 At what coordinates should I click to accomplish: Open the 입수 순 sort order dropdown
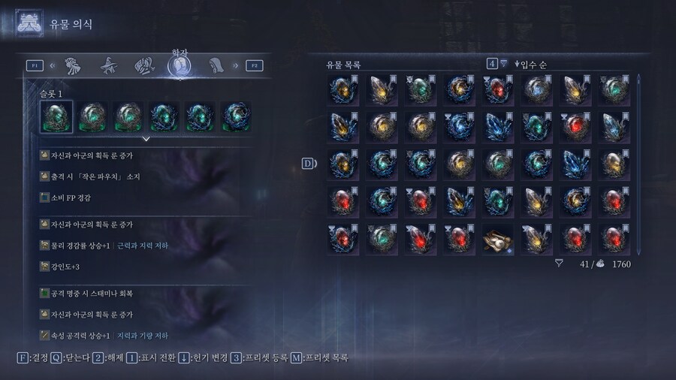tap(531, 65)
